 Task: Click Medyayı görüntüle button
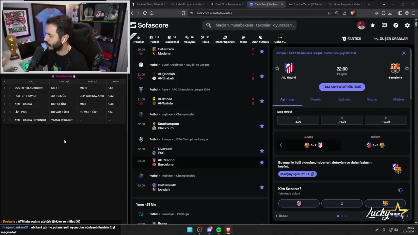[x=297, y=174]
